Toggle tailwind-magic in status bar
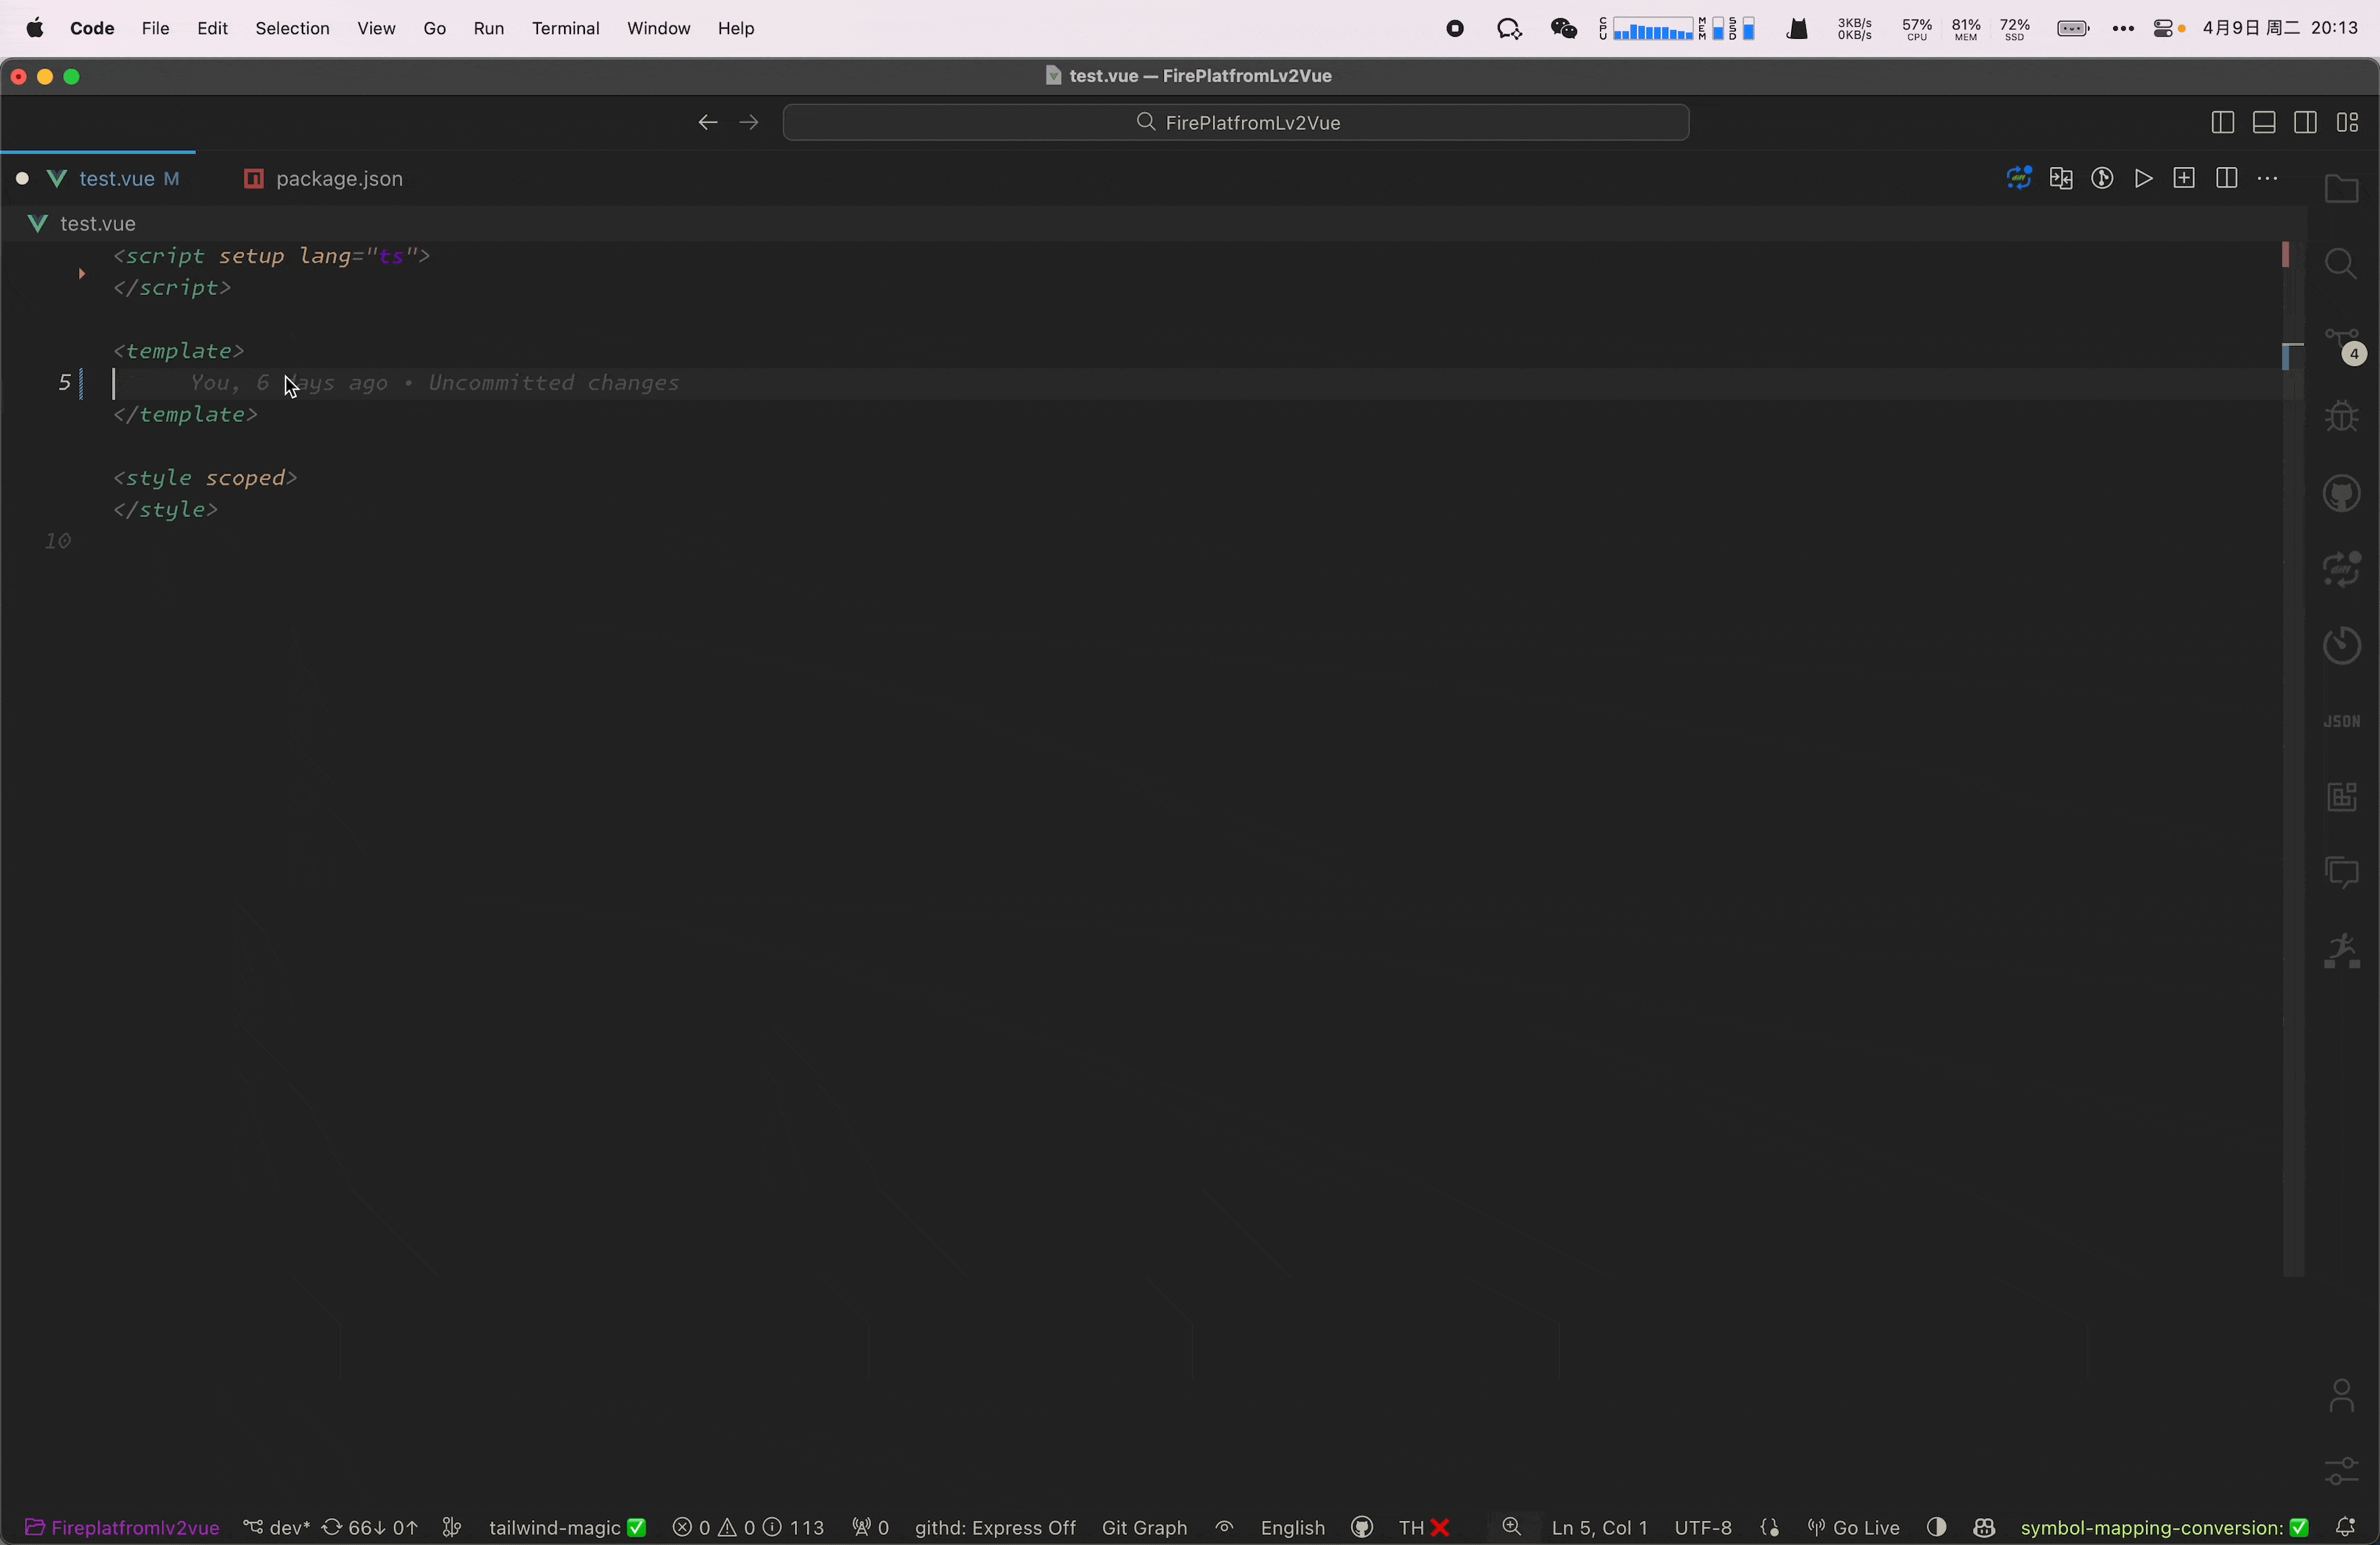 tap(566, 1527)
